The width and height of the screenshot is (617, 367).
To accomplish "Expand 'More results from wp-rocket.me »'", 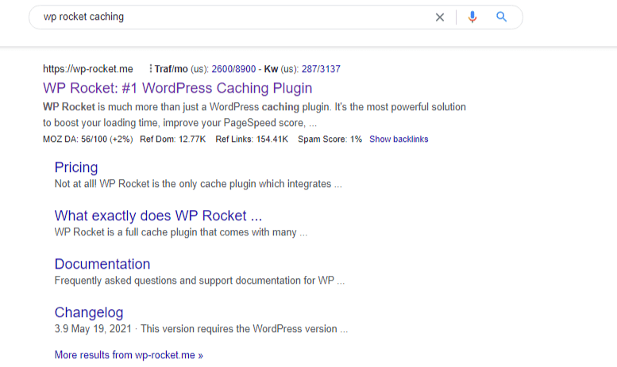I will tap(129, 355).
